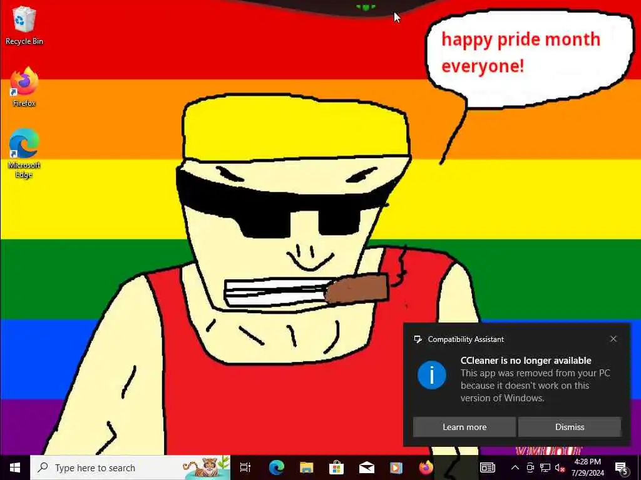Open News and interests widget
Screen dimensions: 641x480
487,467
